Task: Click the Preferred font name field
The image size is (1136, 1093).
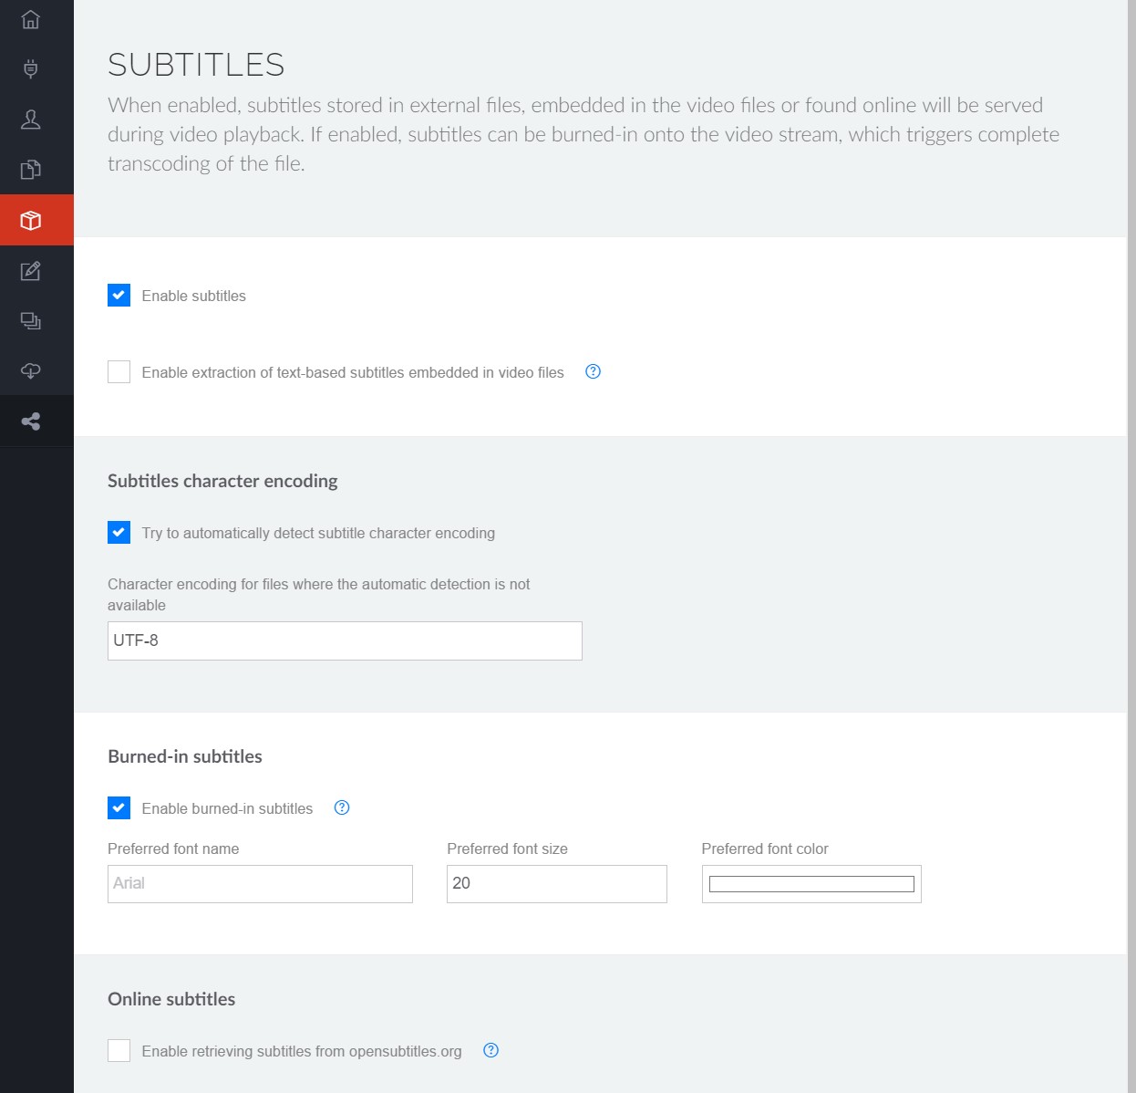Action: (x=260, y=884)
